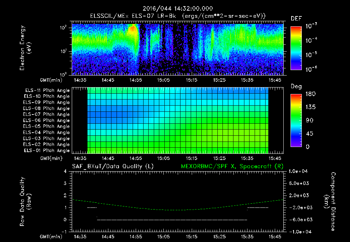Screen dimensions: 350x242
Task: Click the GMT(min) label under the spectrogram
Action: click(x=51, y=80)
